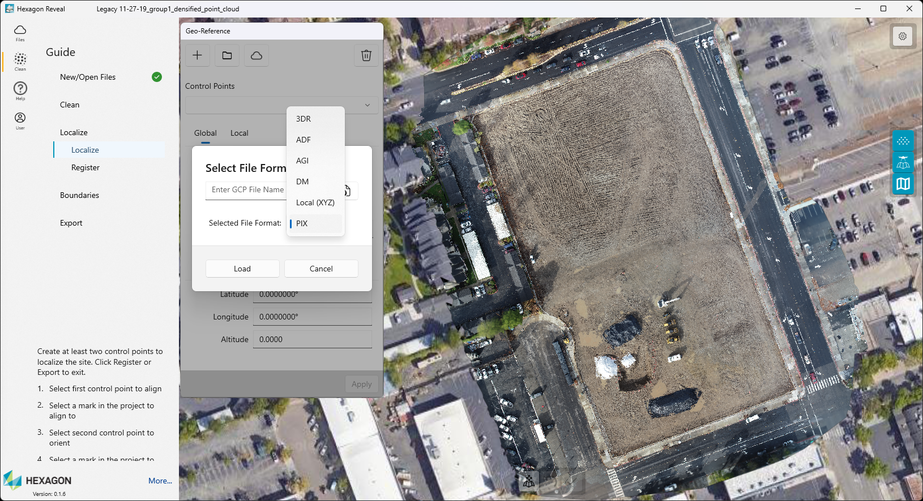Click the More... link

(x=160, y=481)
